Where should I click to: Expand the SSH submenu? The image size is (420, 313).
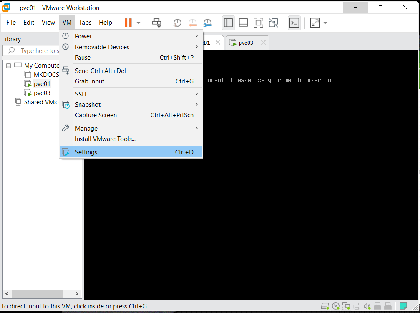[x=131, y=94]
